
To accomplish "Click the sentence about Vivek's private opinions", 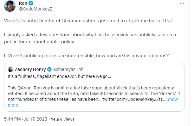I will [x=86, y=56].
